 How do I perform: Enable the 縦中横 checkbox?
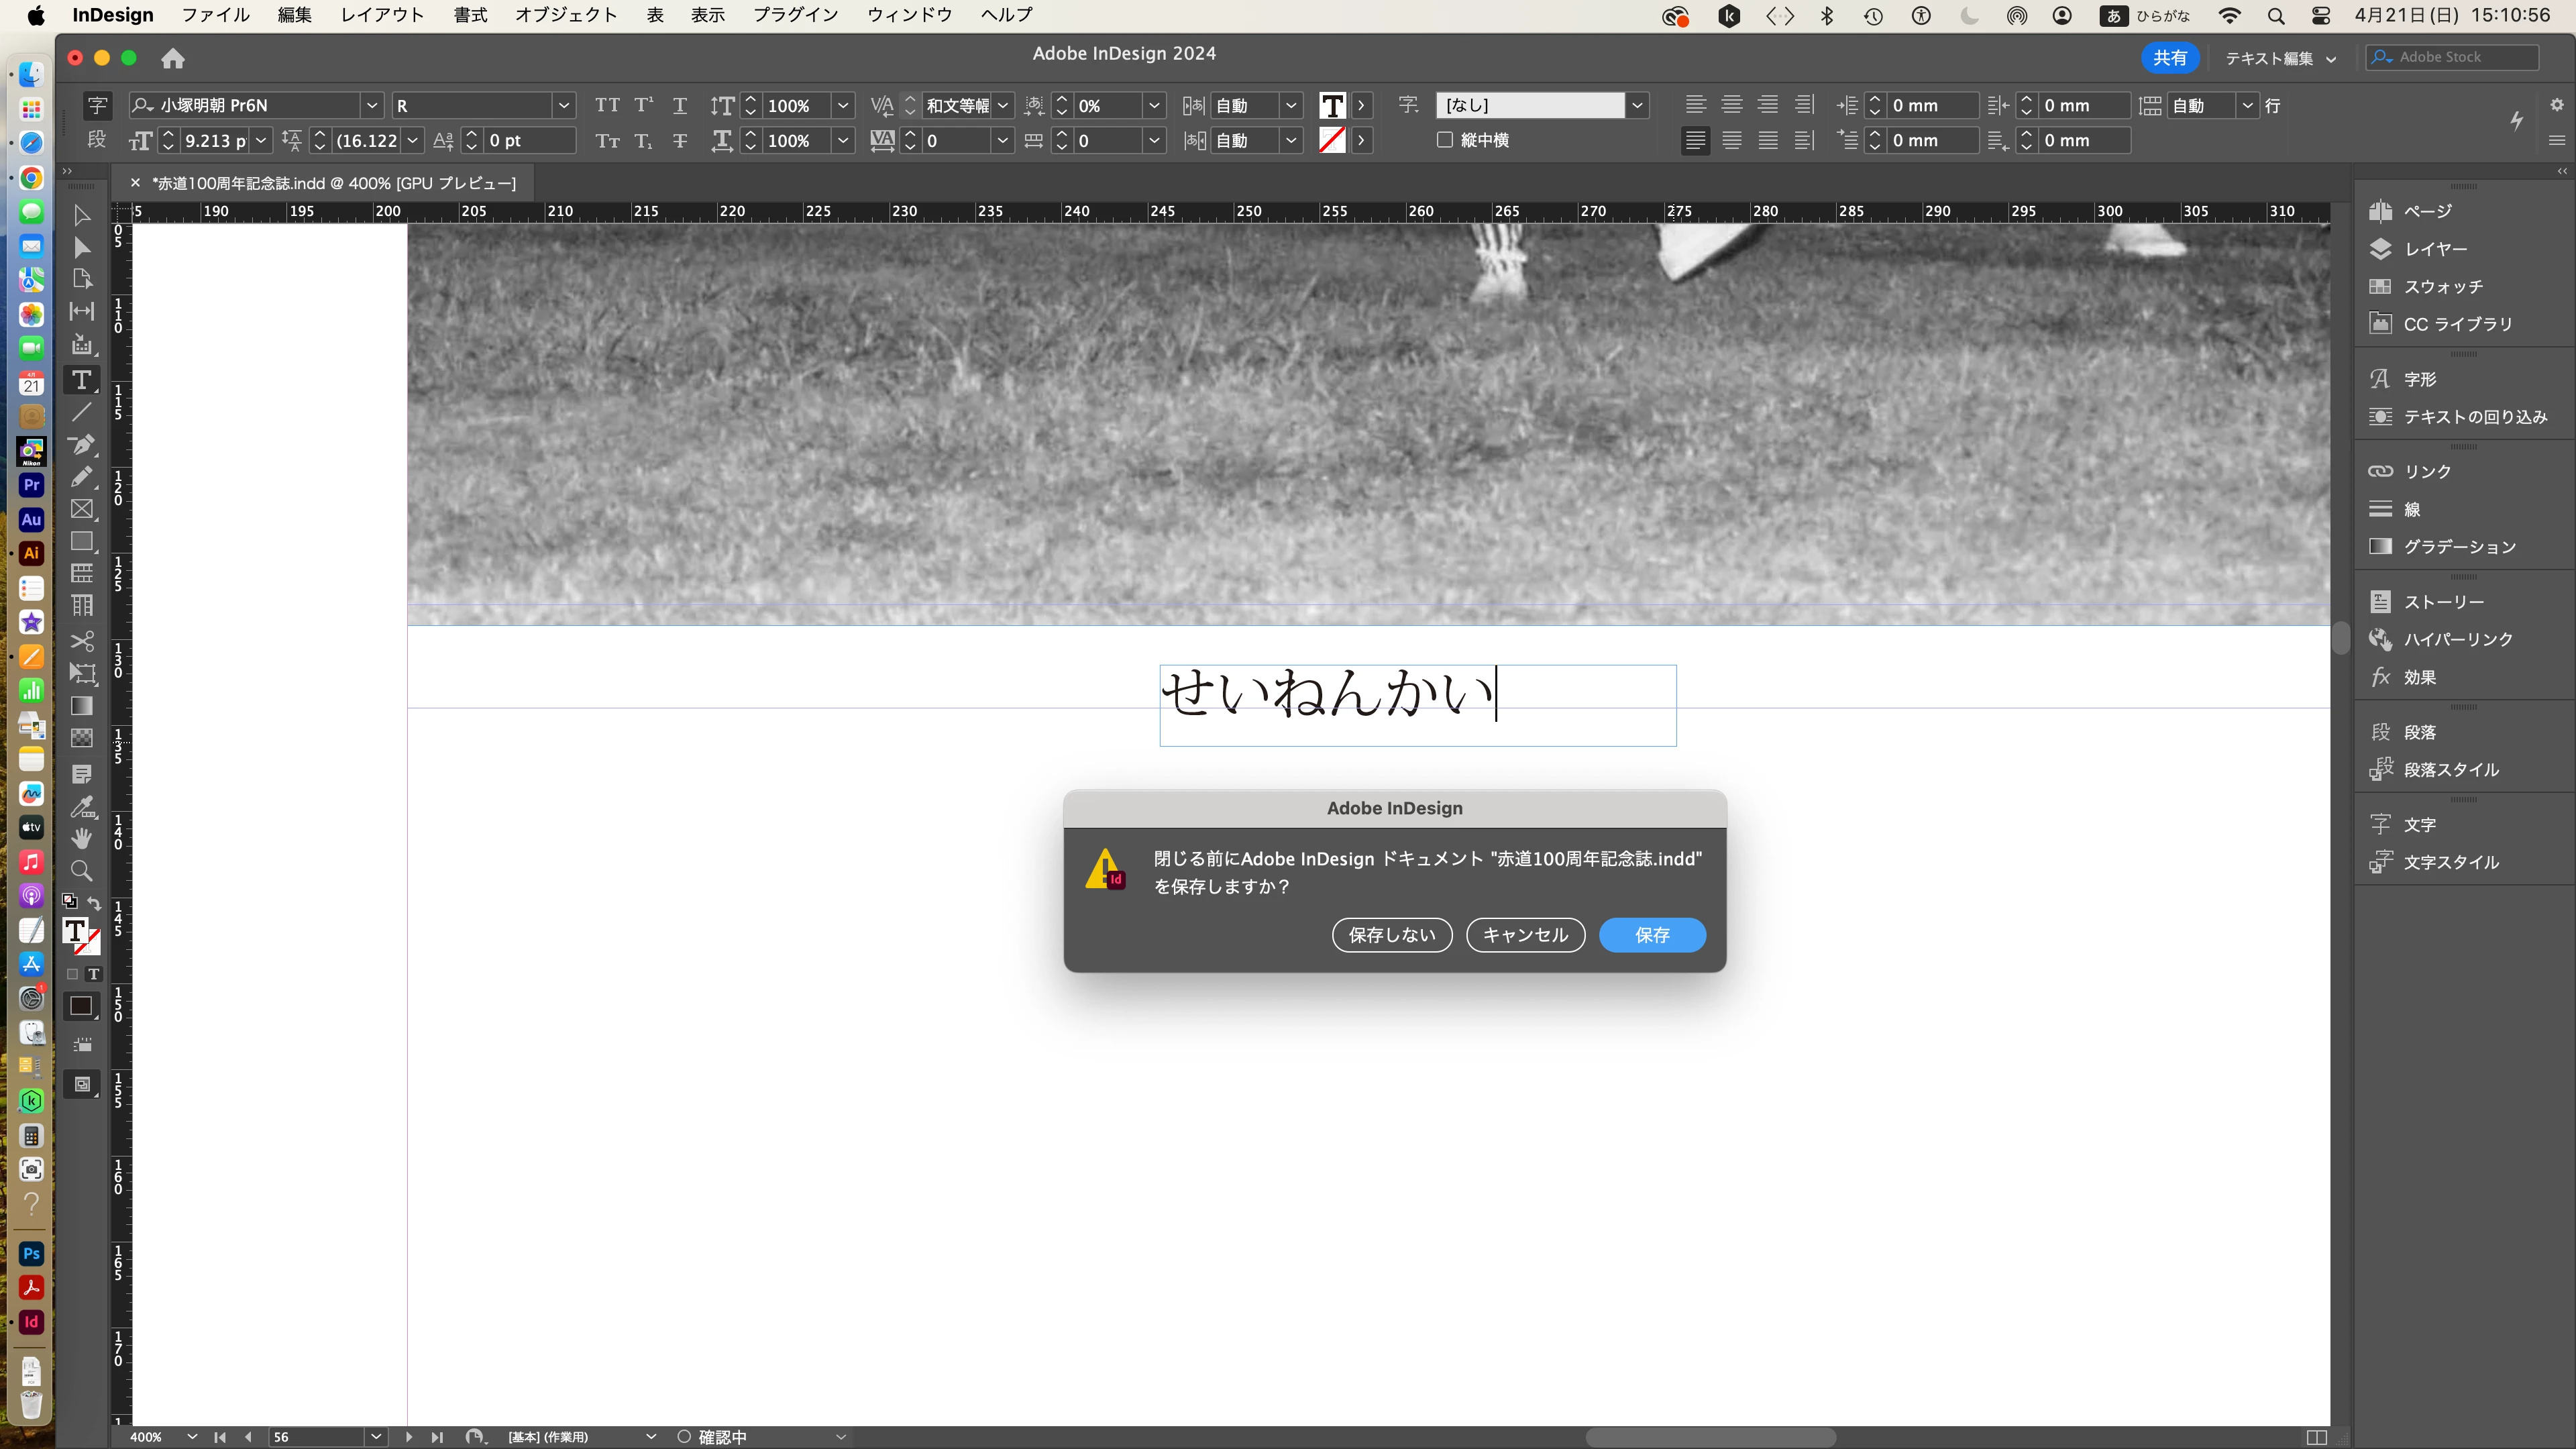pyautogui.click(x=1445, y=140)
